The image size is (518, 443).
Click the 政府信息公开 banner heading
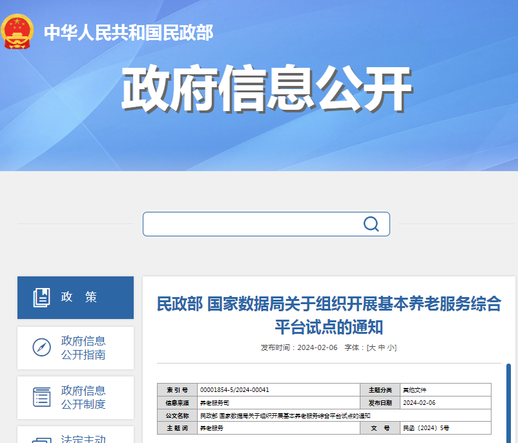[267, 88]
